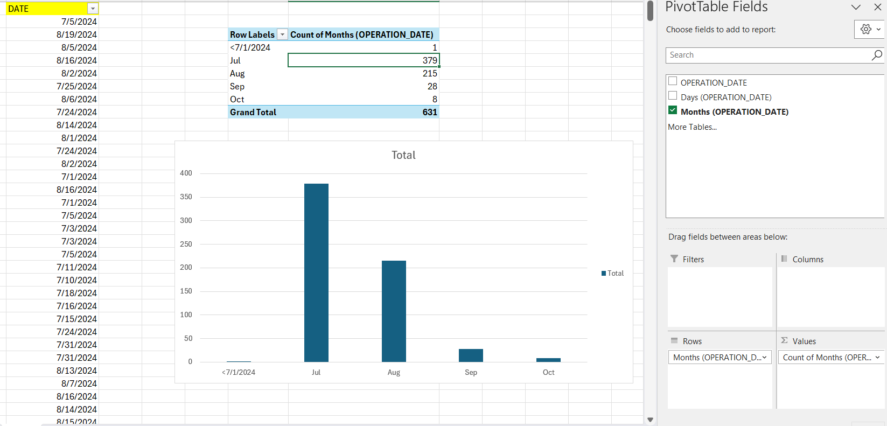The width and height of the screenshot is (887, 426).
Task: Select the cell with date 8/19/2024
Action: (x=52, y=34)
